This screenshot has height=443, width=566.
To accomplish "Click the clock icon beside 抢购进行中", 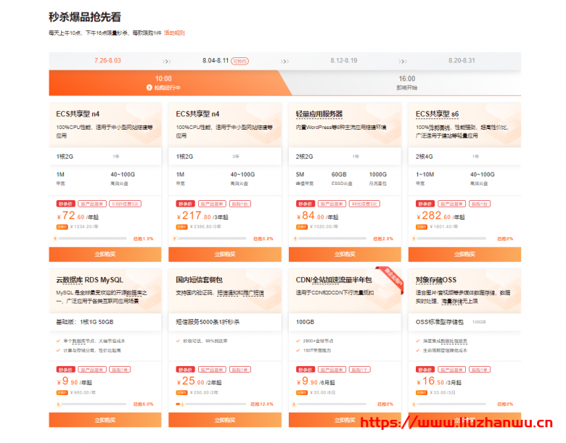I will point(149,88).
